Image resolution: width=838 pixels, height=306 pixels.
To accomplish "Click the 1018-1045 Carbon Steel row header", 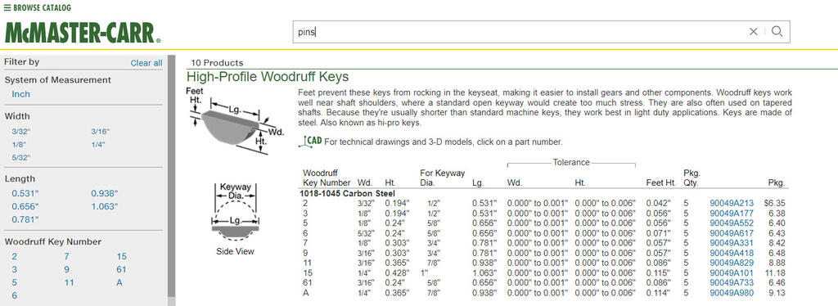I will click(x=347, y=193).
